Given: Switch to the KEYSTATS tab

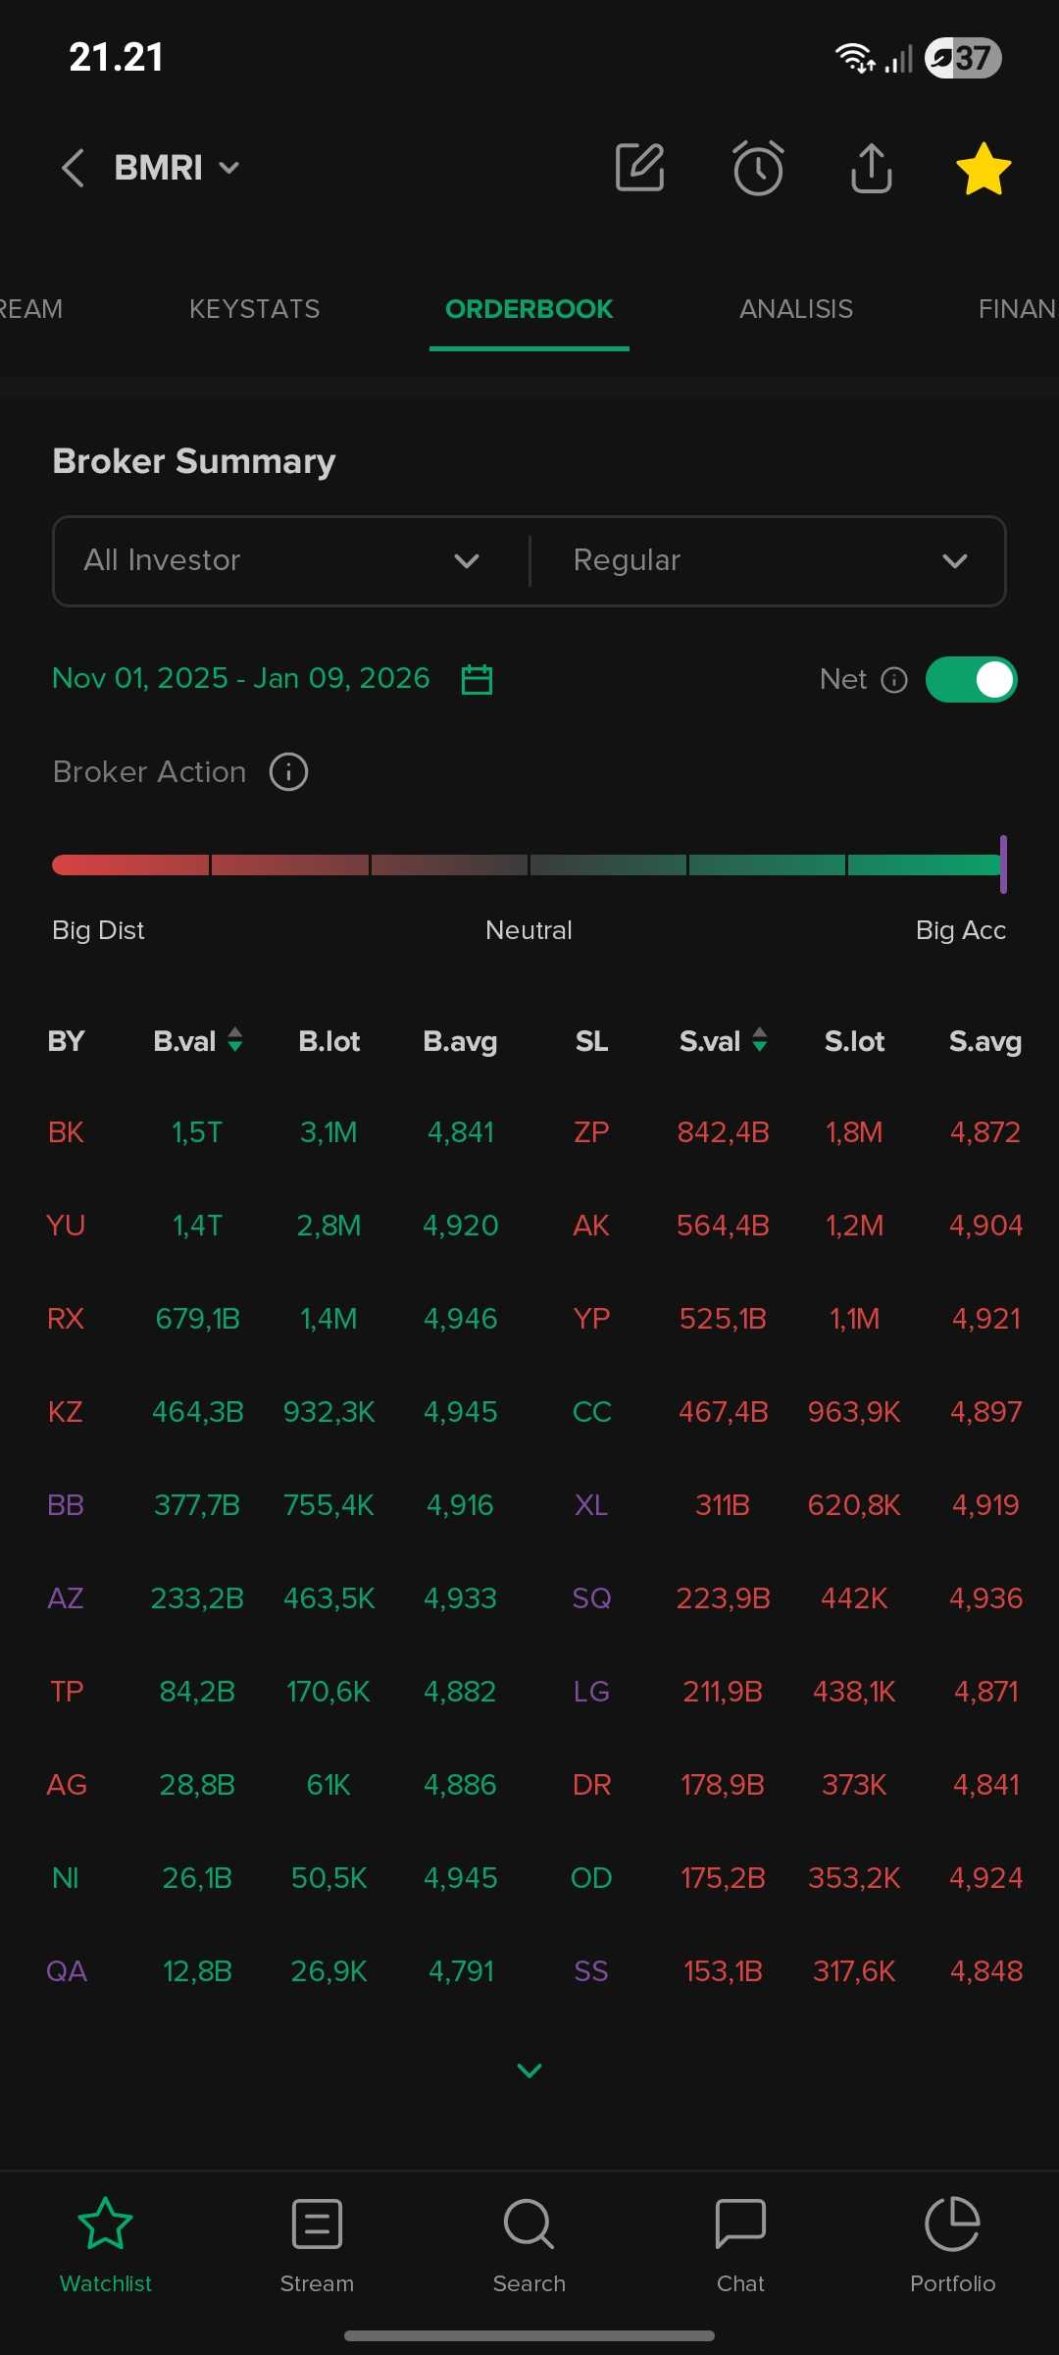Looking at the screenshot, I should click(x=255, y=309).
